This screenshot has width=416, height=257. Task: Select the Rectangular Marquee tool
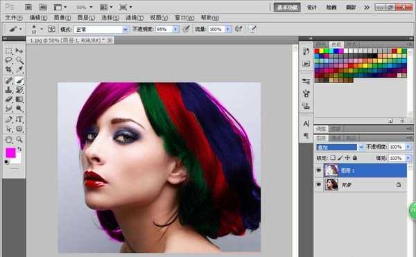[9, 51]
